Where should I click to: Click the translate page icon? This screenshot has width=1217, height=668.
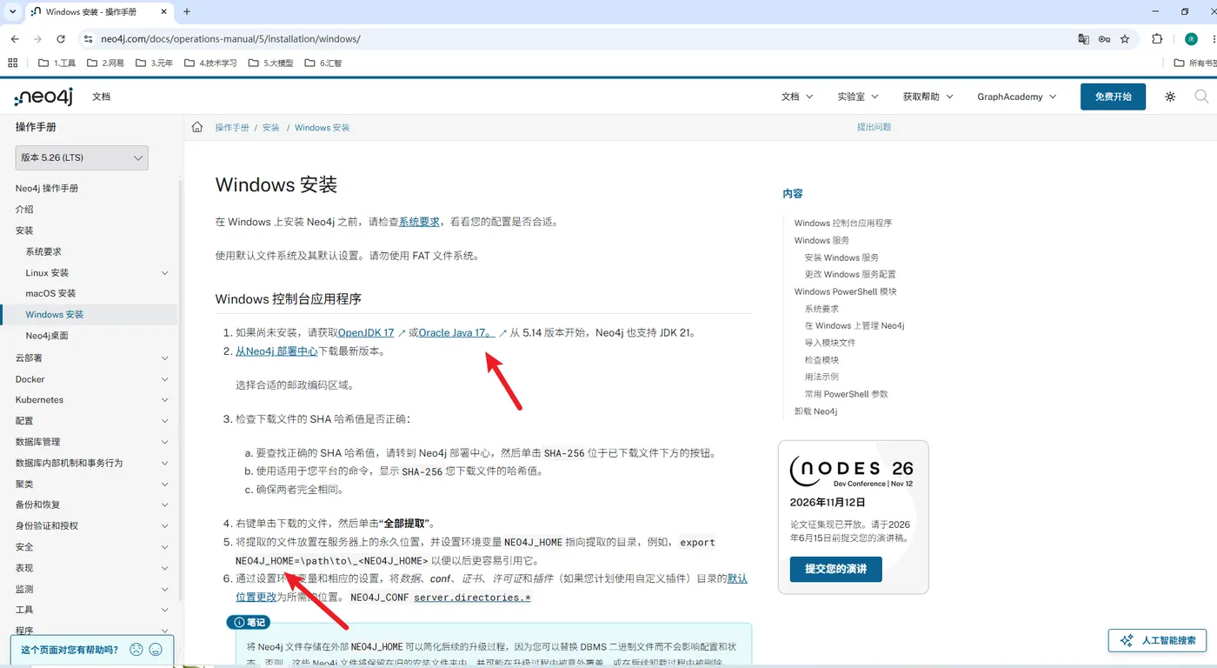[1083, 39]
